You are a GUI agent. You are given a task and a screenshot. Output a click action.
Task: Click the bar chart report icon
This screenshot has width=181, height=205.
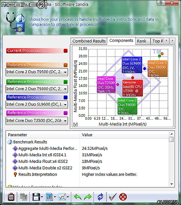[49, 197]
